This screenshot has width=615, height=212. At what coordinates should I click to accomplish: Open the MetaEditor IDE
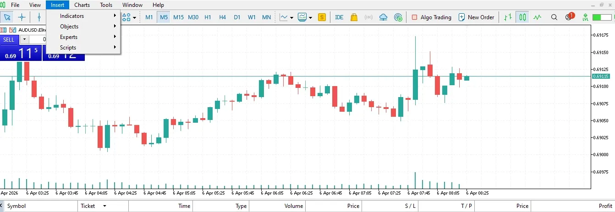(x=339, y=17)
